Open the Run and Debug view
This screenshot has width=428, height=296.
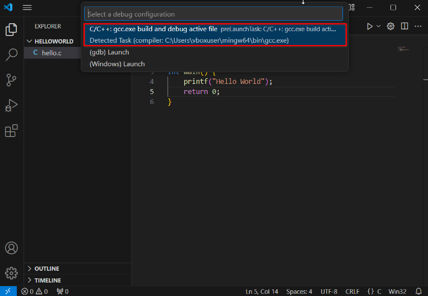(x=11, y=105)
